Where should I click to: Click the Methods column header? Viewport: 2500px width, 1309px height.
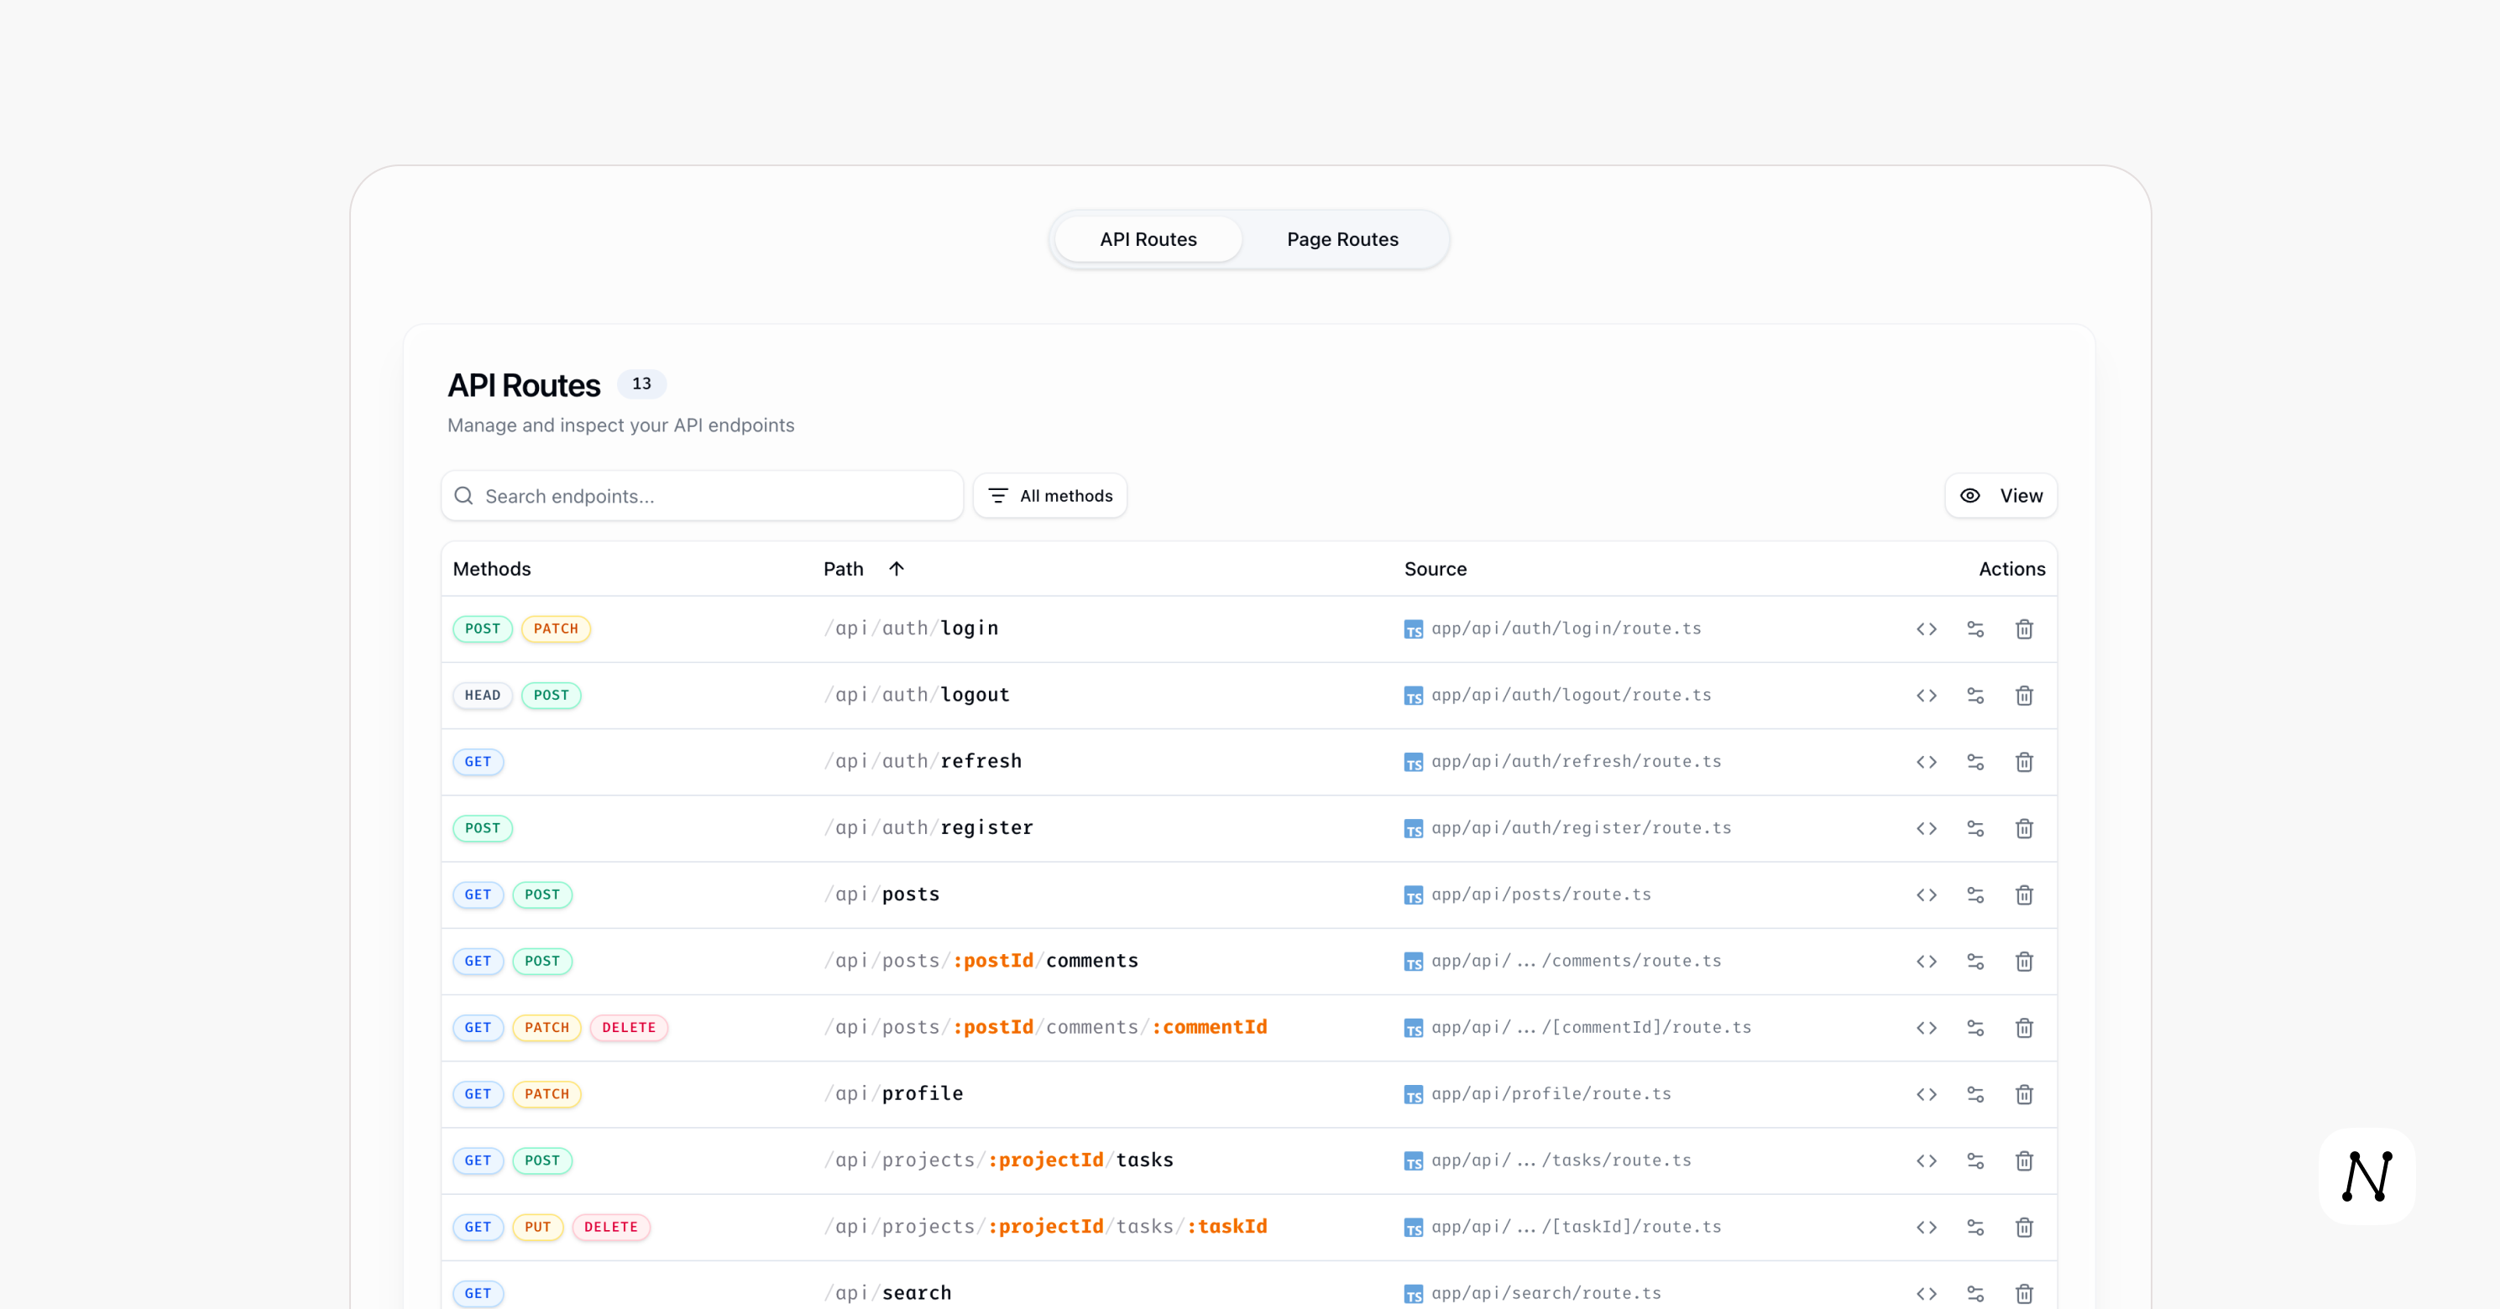click(492, 569)
